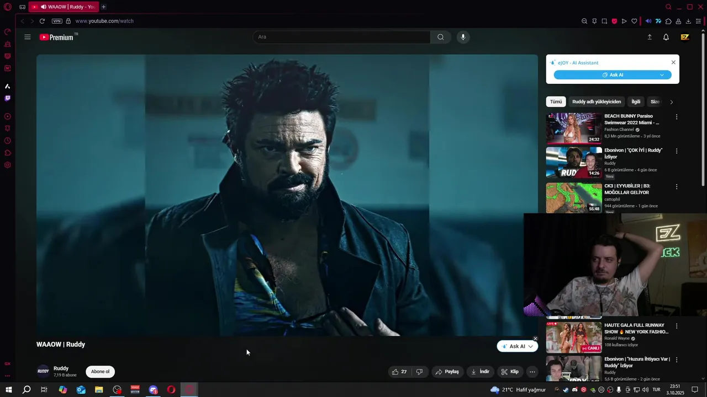Open the YouTube hamburger guide menu

tap(28, 37)
